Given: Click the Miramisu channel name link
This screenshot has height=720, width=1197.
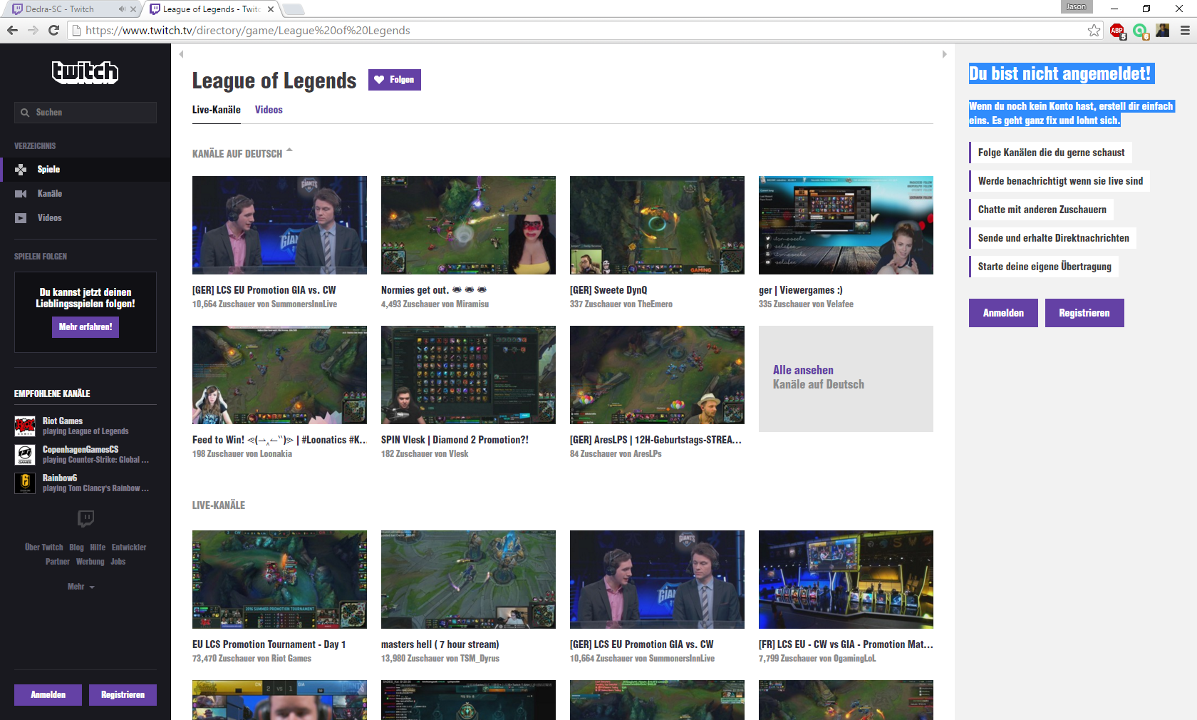Looking at the screenshot, I should tap(472, 304).
